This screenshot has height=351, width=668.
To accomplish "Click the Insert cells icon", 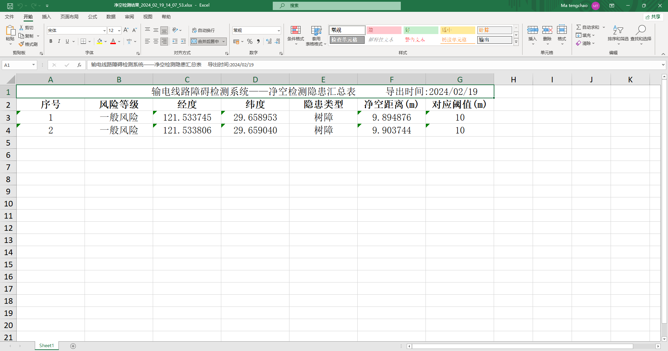I will click(x=533, y=30).
